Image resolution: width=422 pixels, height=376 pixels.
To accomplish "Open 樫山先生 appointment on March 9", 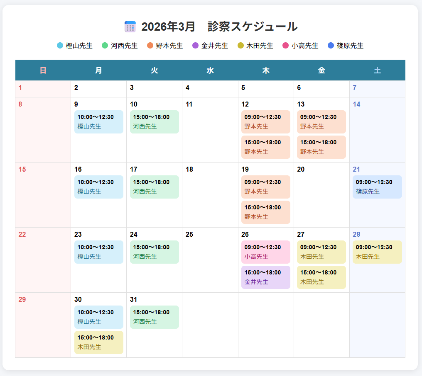I will 99,122.
